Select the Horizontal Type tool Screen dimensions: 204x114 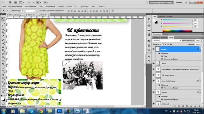pos(3,71)
